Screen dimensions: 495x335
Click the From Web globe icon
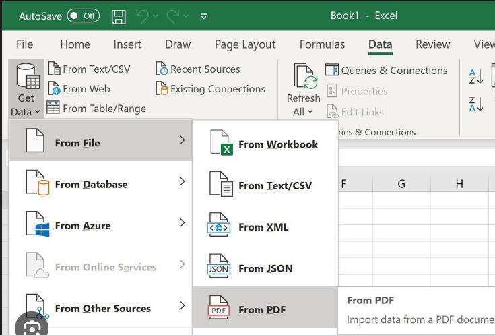54,88
